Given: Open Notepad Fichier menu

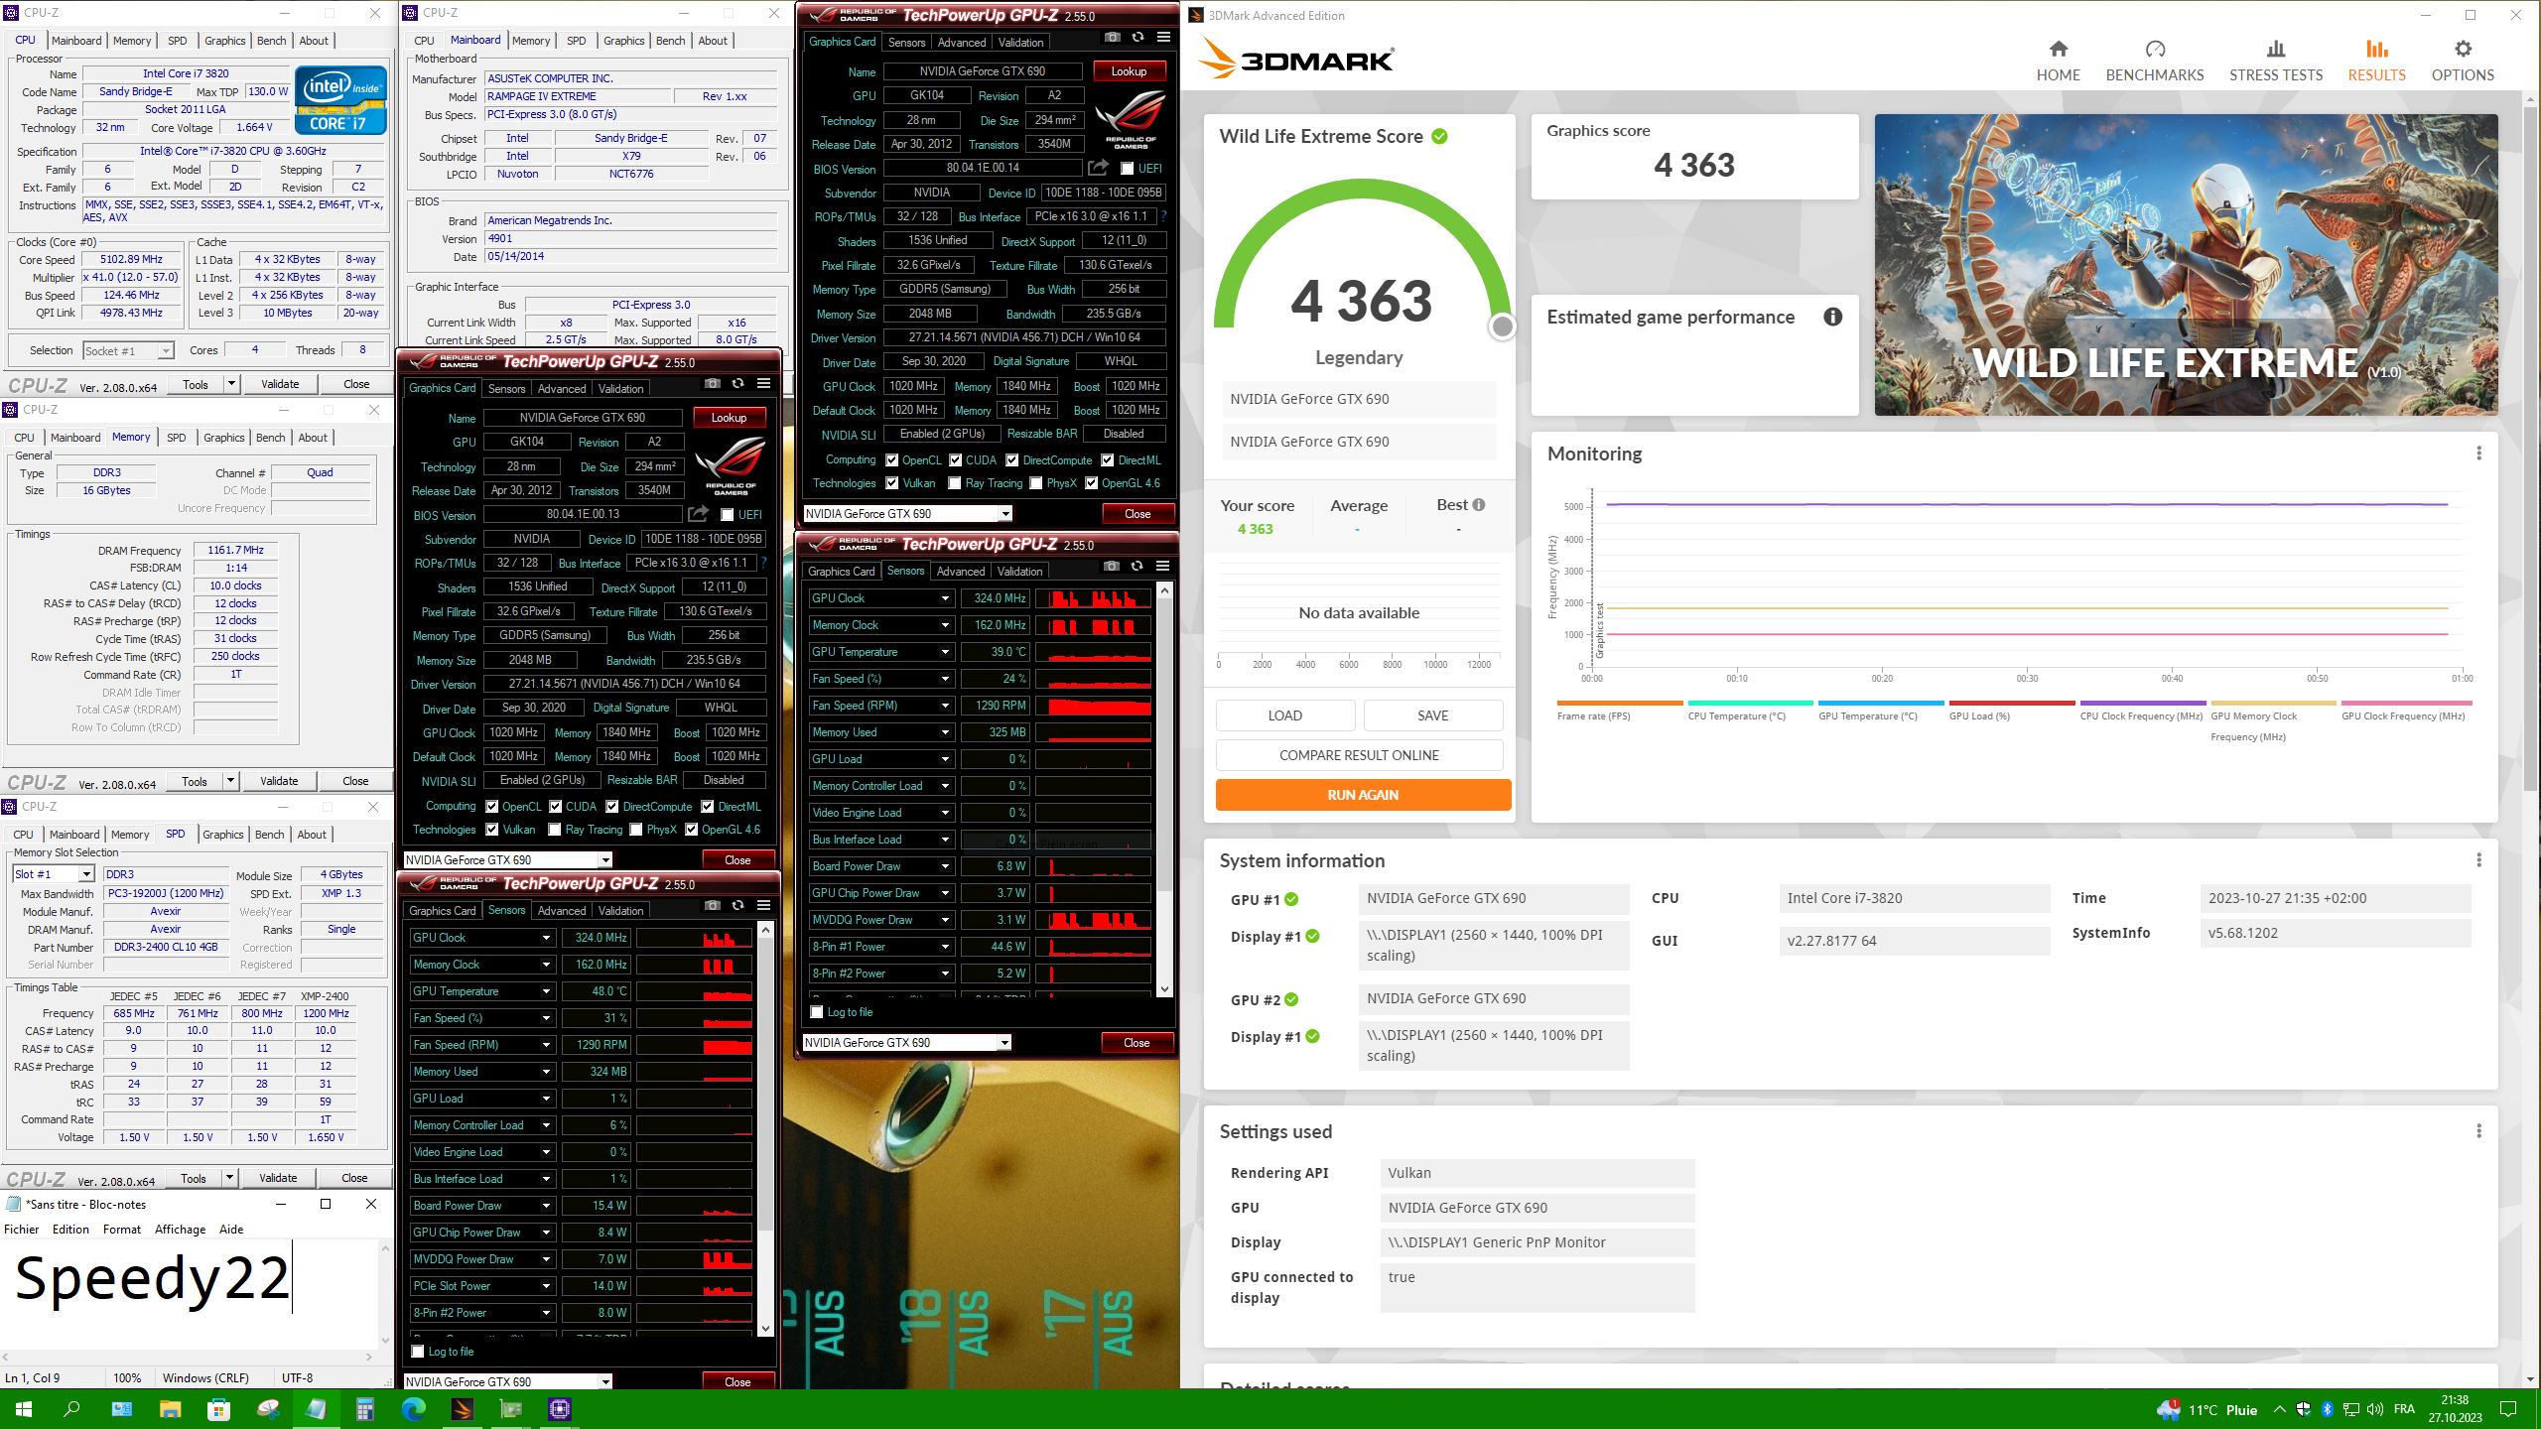Looking at the screenshot, I should [22, 1229].
